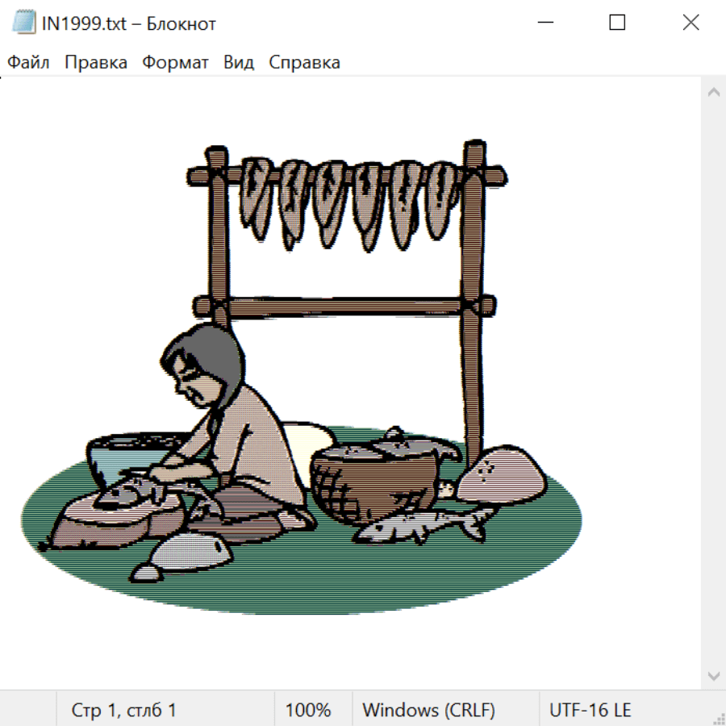
Task: Open the Справка menu
Action: click(304, 63)
